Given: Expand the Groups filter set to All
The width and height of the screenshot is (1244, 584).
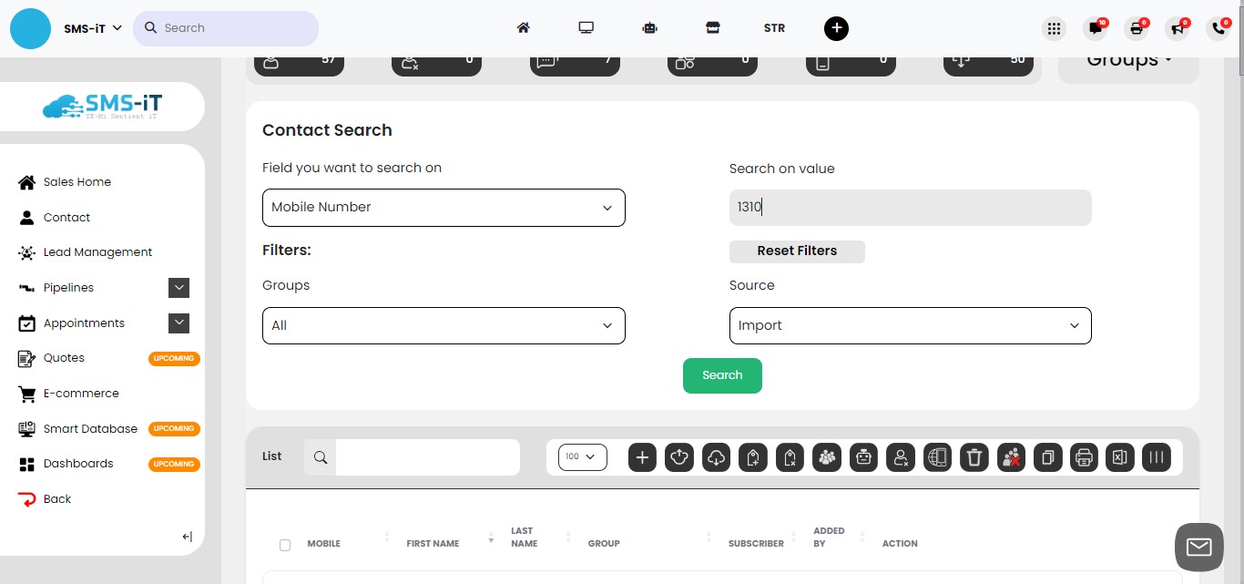Looking at the screenshot, I should [x=444, y=325].
